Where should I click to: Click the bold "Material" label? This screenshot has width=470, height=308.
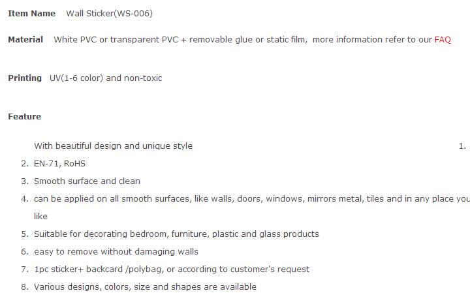pos(25,40)
